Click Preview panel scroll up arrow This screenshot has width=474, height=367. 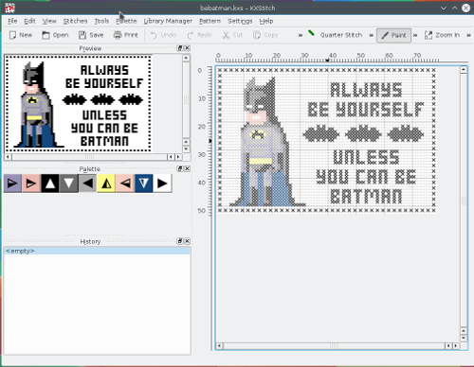pyautogui.click(x=186, y=58)
